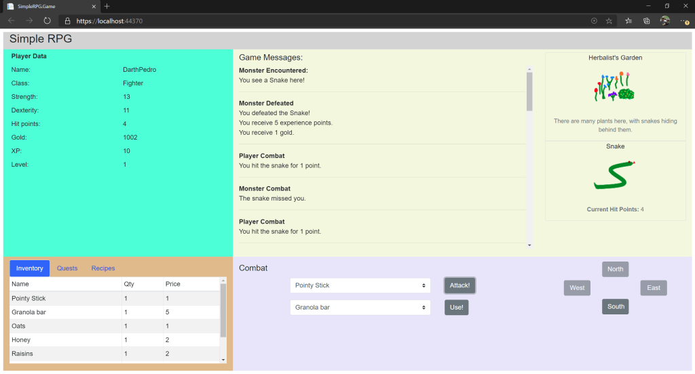Switch to the Recipes tab
This screenshot has height=374, width=695.
pos(103,268)
